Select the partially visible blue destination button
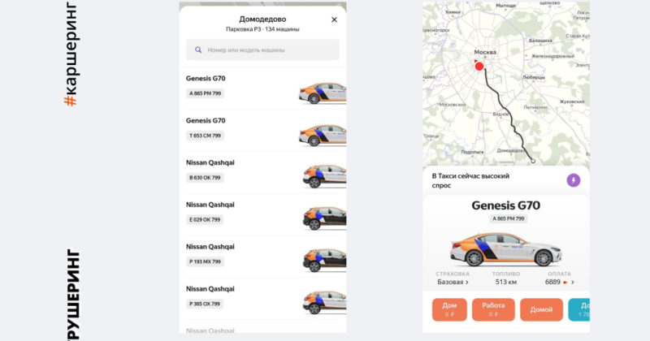Viewport: 650px width, 341px height. (579, 309)
